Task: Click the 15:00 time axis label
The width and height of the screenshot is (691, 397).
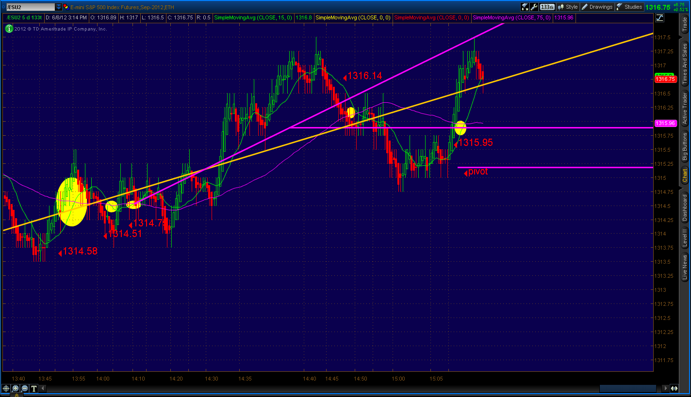Action: tap(398, 378)
